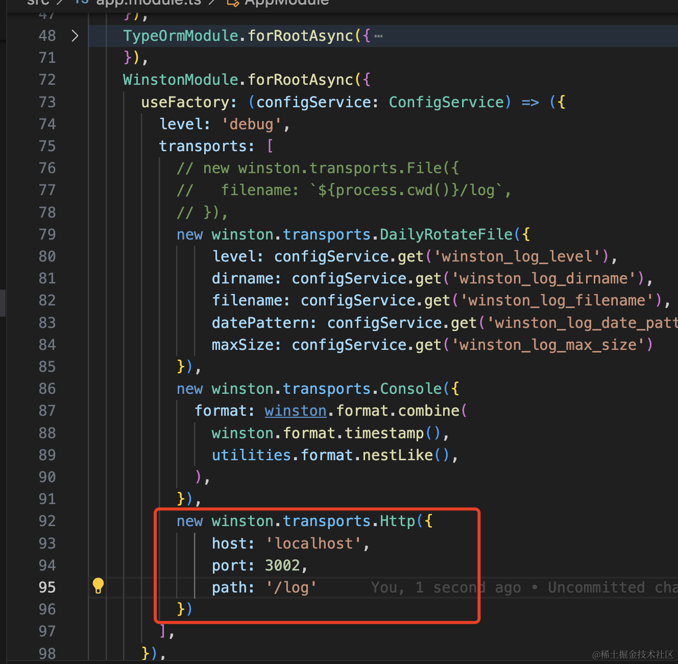Image resolution: width=678 pixels, height=664 pixels.
Task: Click the nestLike method call
Action: (x=397, y=455)
